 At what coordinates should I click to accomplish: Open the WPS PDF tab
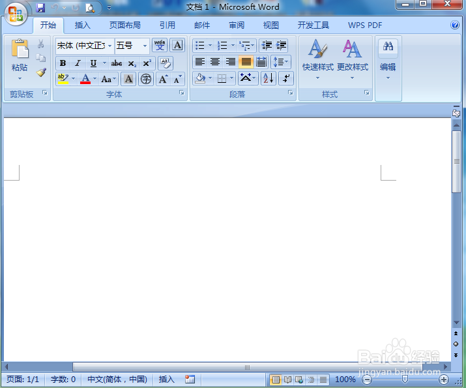[365, 25]
